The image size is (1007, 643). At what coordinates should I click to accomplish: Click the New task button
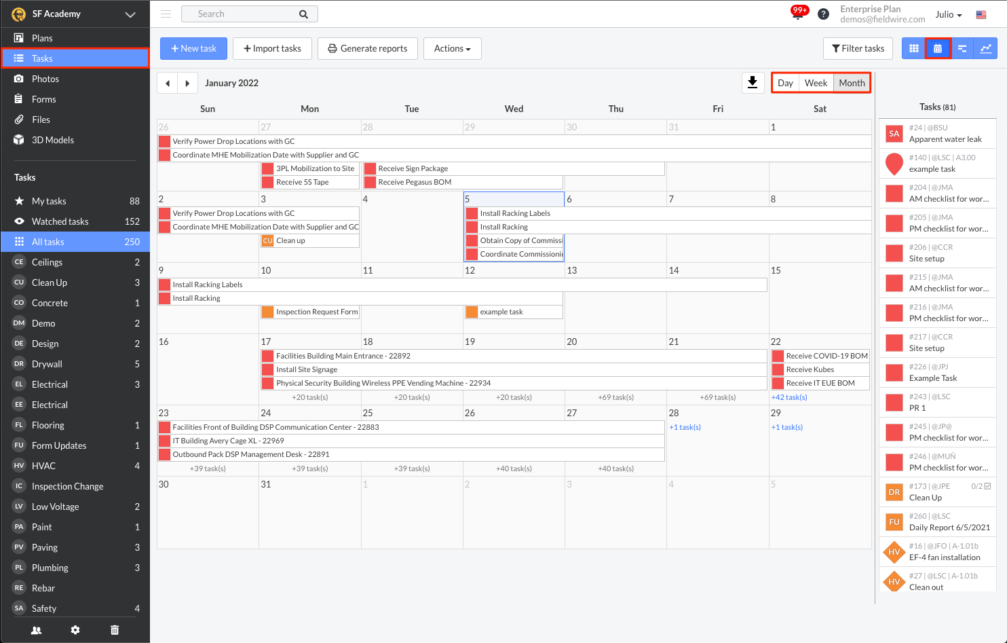pos(193,48)
